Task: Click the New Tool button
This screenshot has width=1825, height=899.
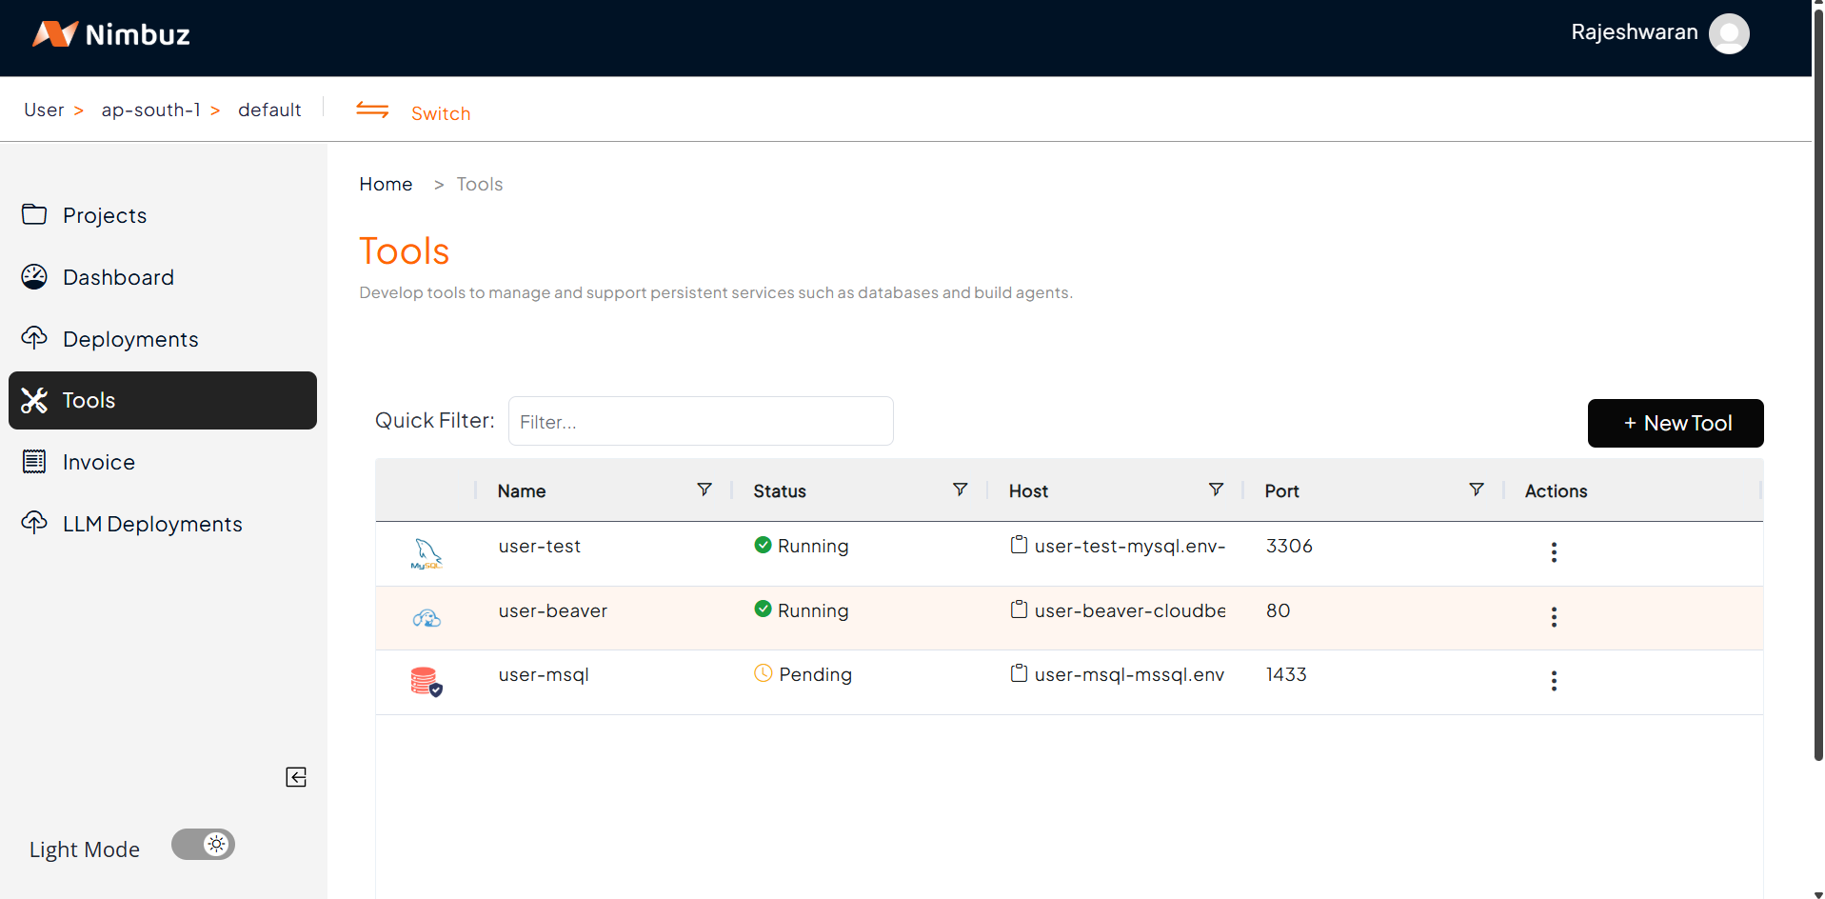Action: pyautogui.click(x=1675, y=423)
